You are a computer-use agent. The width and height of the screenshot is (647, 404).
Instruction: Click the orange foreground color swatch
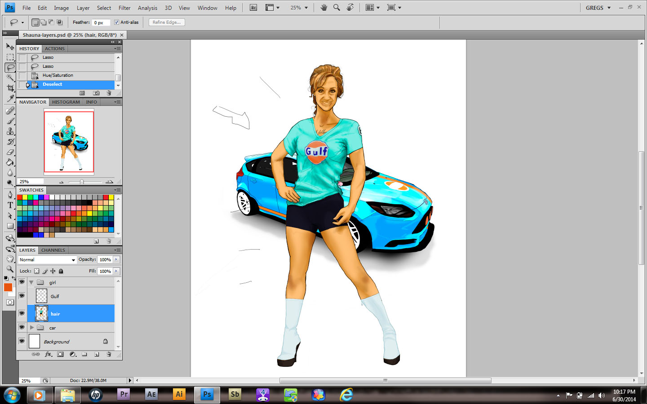8,287
